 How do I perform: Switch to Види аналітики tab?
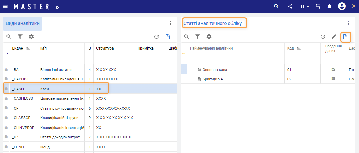pyautogui.click(x=23, y=23)
